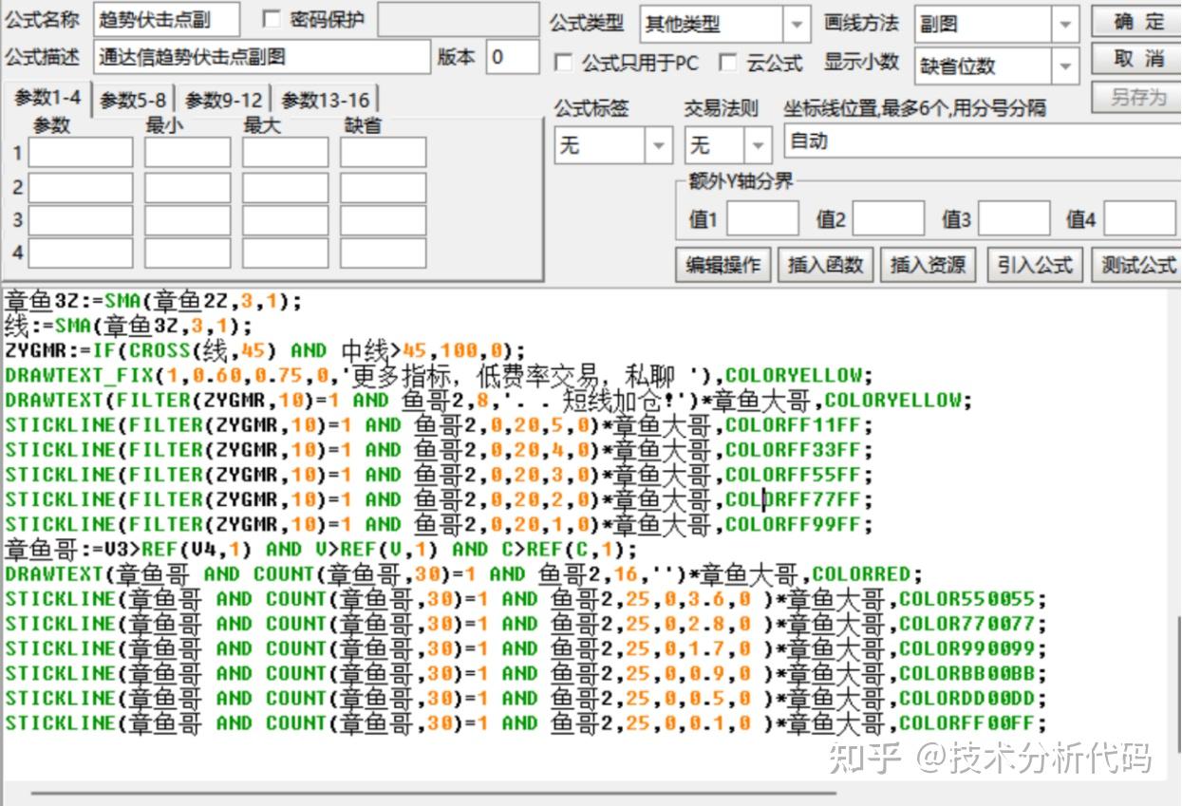The image size is (1182, 806).
Task: Open the 公式标签 dropdown
Action: click(659, 145)
